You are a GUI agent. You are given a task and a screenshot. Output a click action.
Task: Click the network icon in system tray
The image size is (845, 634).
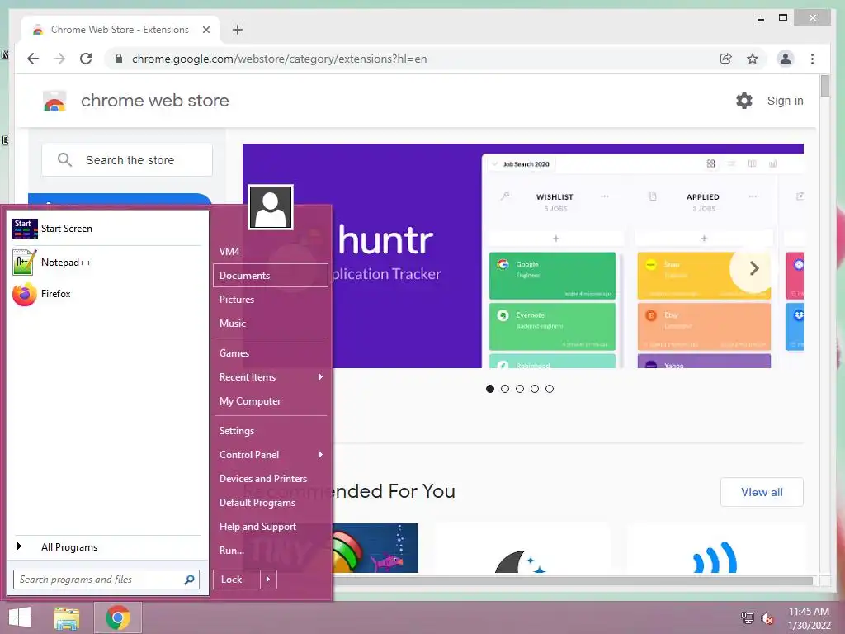[748, 617]
